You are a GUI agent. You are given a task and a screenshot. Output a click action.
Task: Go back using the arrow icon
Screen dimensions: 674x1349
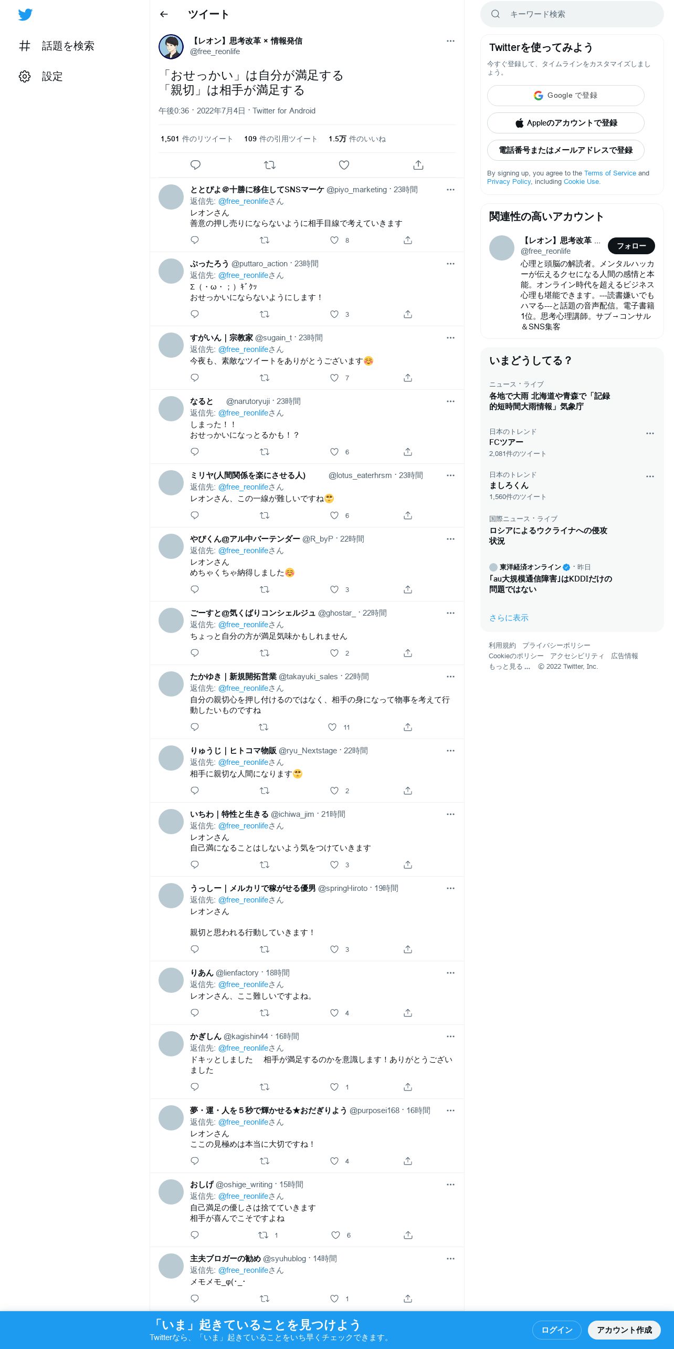164,14
